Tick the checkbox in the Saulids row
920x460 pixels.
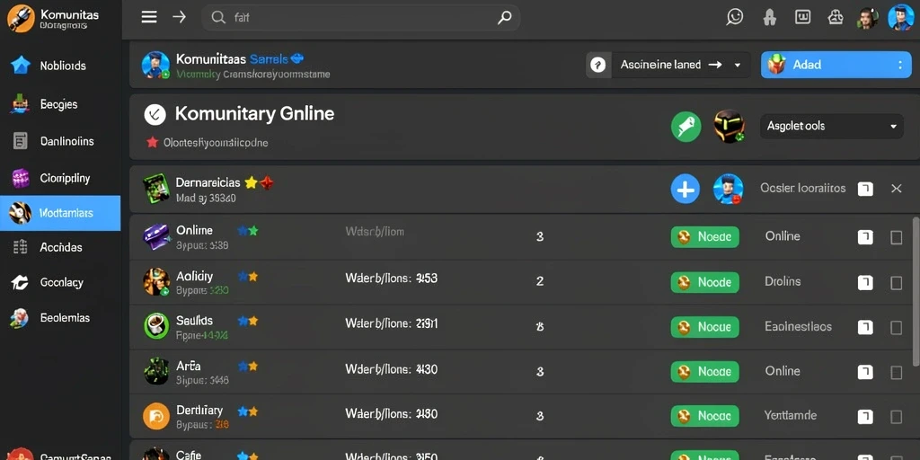coord(897,328)
